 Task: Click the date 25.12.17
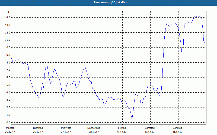click(x=10, y=132)
